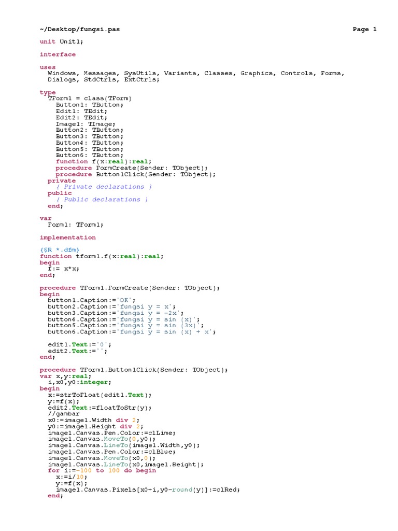Click the line button2.Caption:='fungsi y = x';
This screenshot has height=531, width=398.
(112, 307)
